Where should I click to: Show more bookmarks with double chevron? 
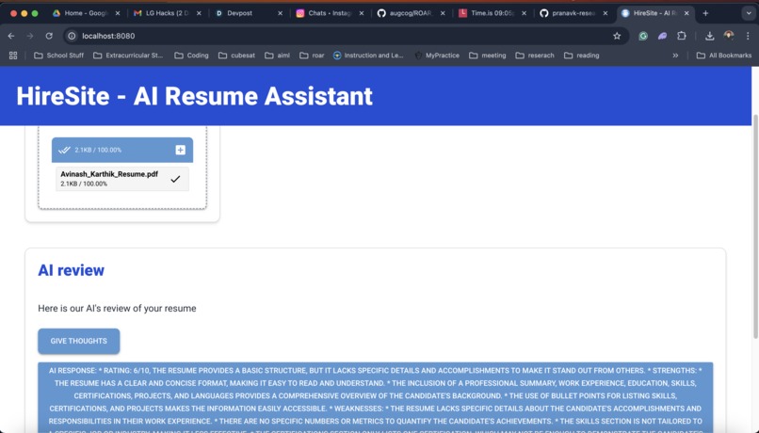pyautogui.click(x=675, y=56)
